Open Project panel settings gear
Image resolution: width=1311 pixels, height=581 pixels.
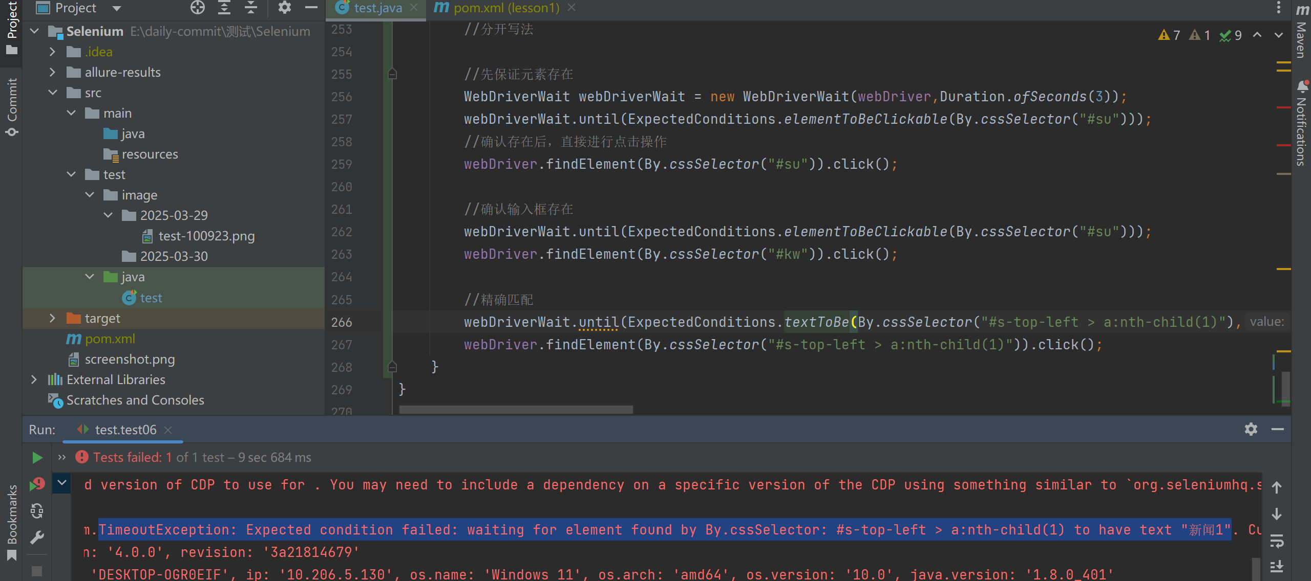[284, 8]
